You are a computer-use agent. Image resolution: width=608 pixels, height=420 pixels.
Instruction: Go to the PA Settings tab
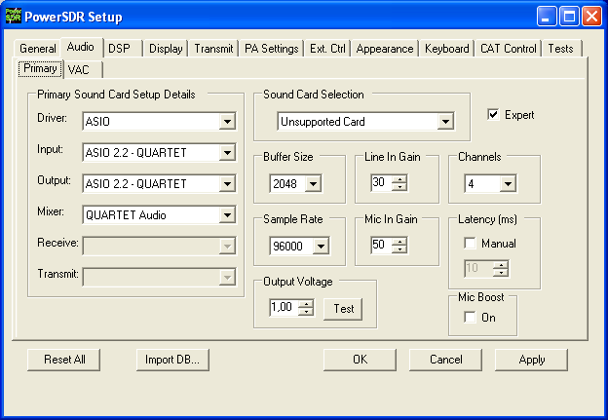point(271,49)
